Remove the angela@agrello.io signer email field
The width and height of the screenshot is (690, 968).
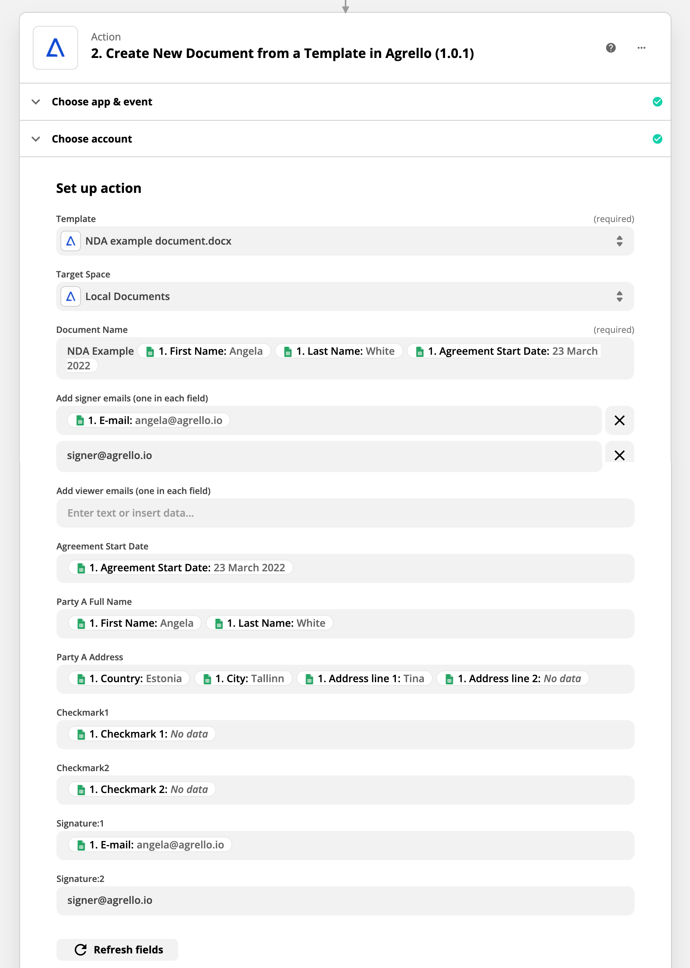click(x=619, y=420)
